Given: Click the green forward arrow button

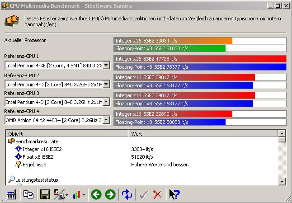Looking at the screenshot, I should (110, 194).
